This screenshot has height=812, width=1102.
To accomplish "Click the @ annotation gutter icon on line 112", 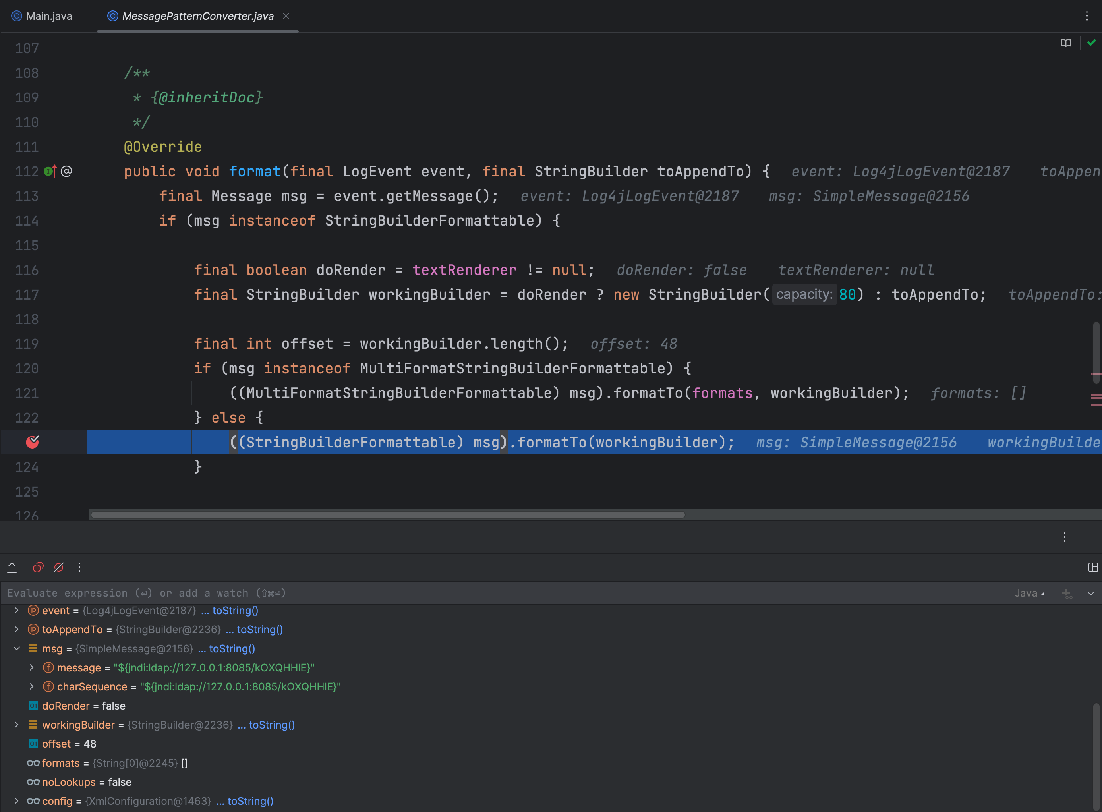I will click(66, 171).
